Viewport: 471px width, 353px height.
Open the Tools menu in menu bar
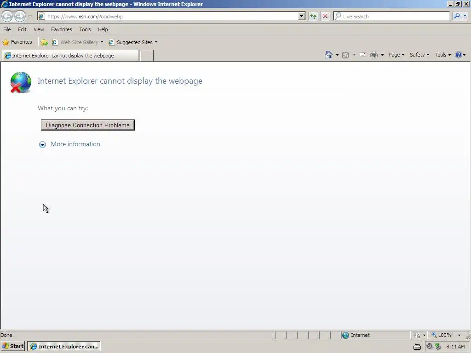point(85,29)
